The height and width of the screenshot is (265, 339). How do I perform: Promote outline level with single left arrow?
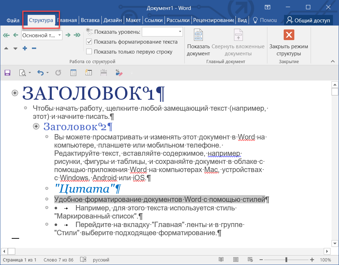tap(16, 35)
